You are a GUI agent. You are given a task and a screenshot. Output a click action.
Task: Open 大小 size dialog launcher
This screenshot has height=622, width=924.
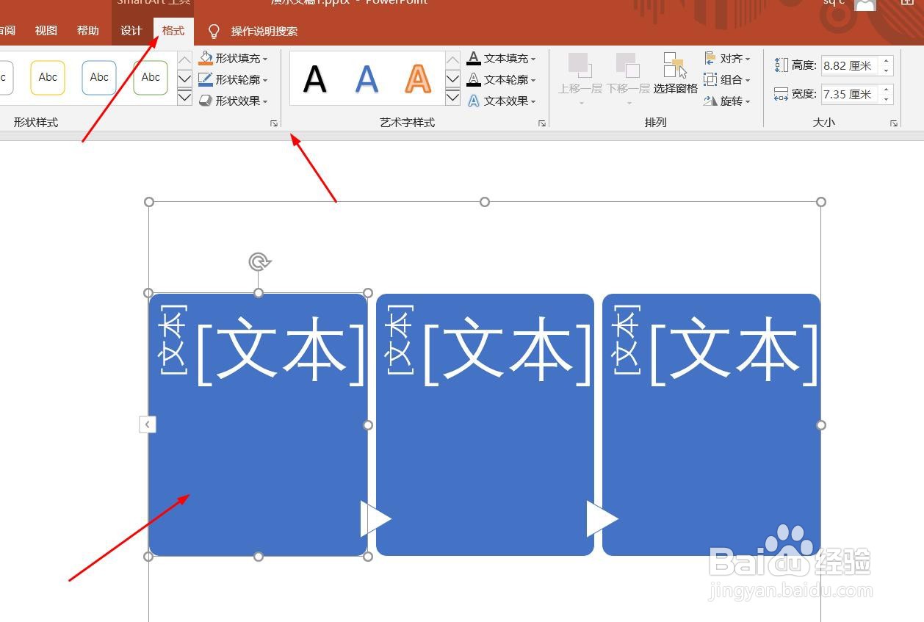[894, 123]
